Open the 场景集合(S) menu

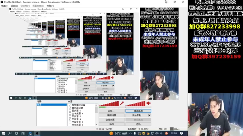pos(38,6)
